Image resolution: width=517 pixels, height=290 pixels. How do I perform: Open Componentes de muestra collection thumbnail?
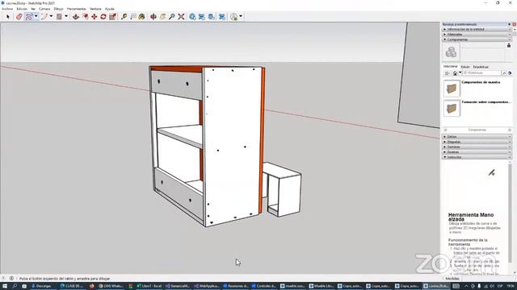452,88
